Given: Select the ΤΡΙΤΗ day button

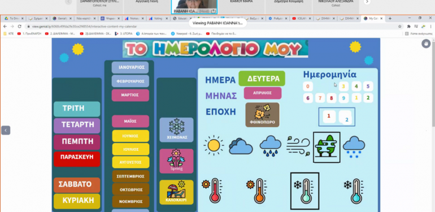Looking at the screenshot, I should pos(77,109).
